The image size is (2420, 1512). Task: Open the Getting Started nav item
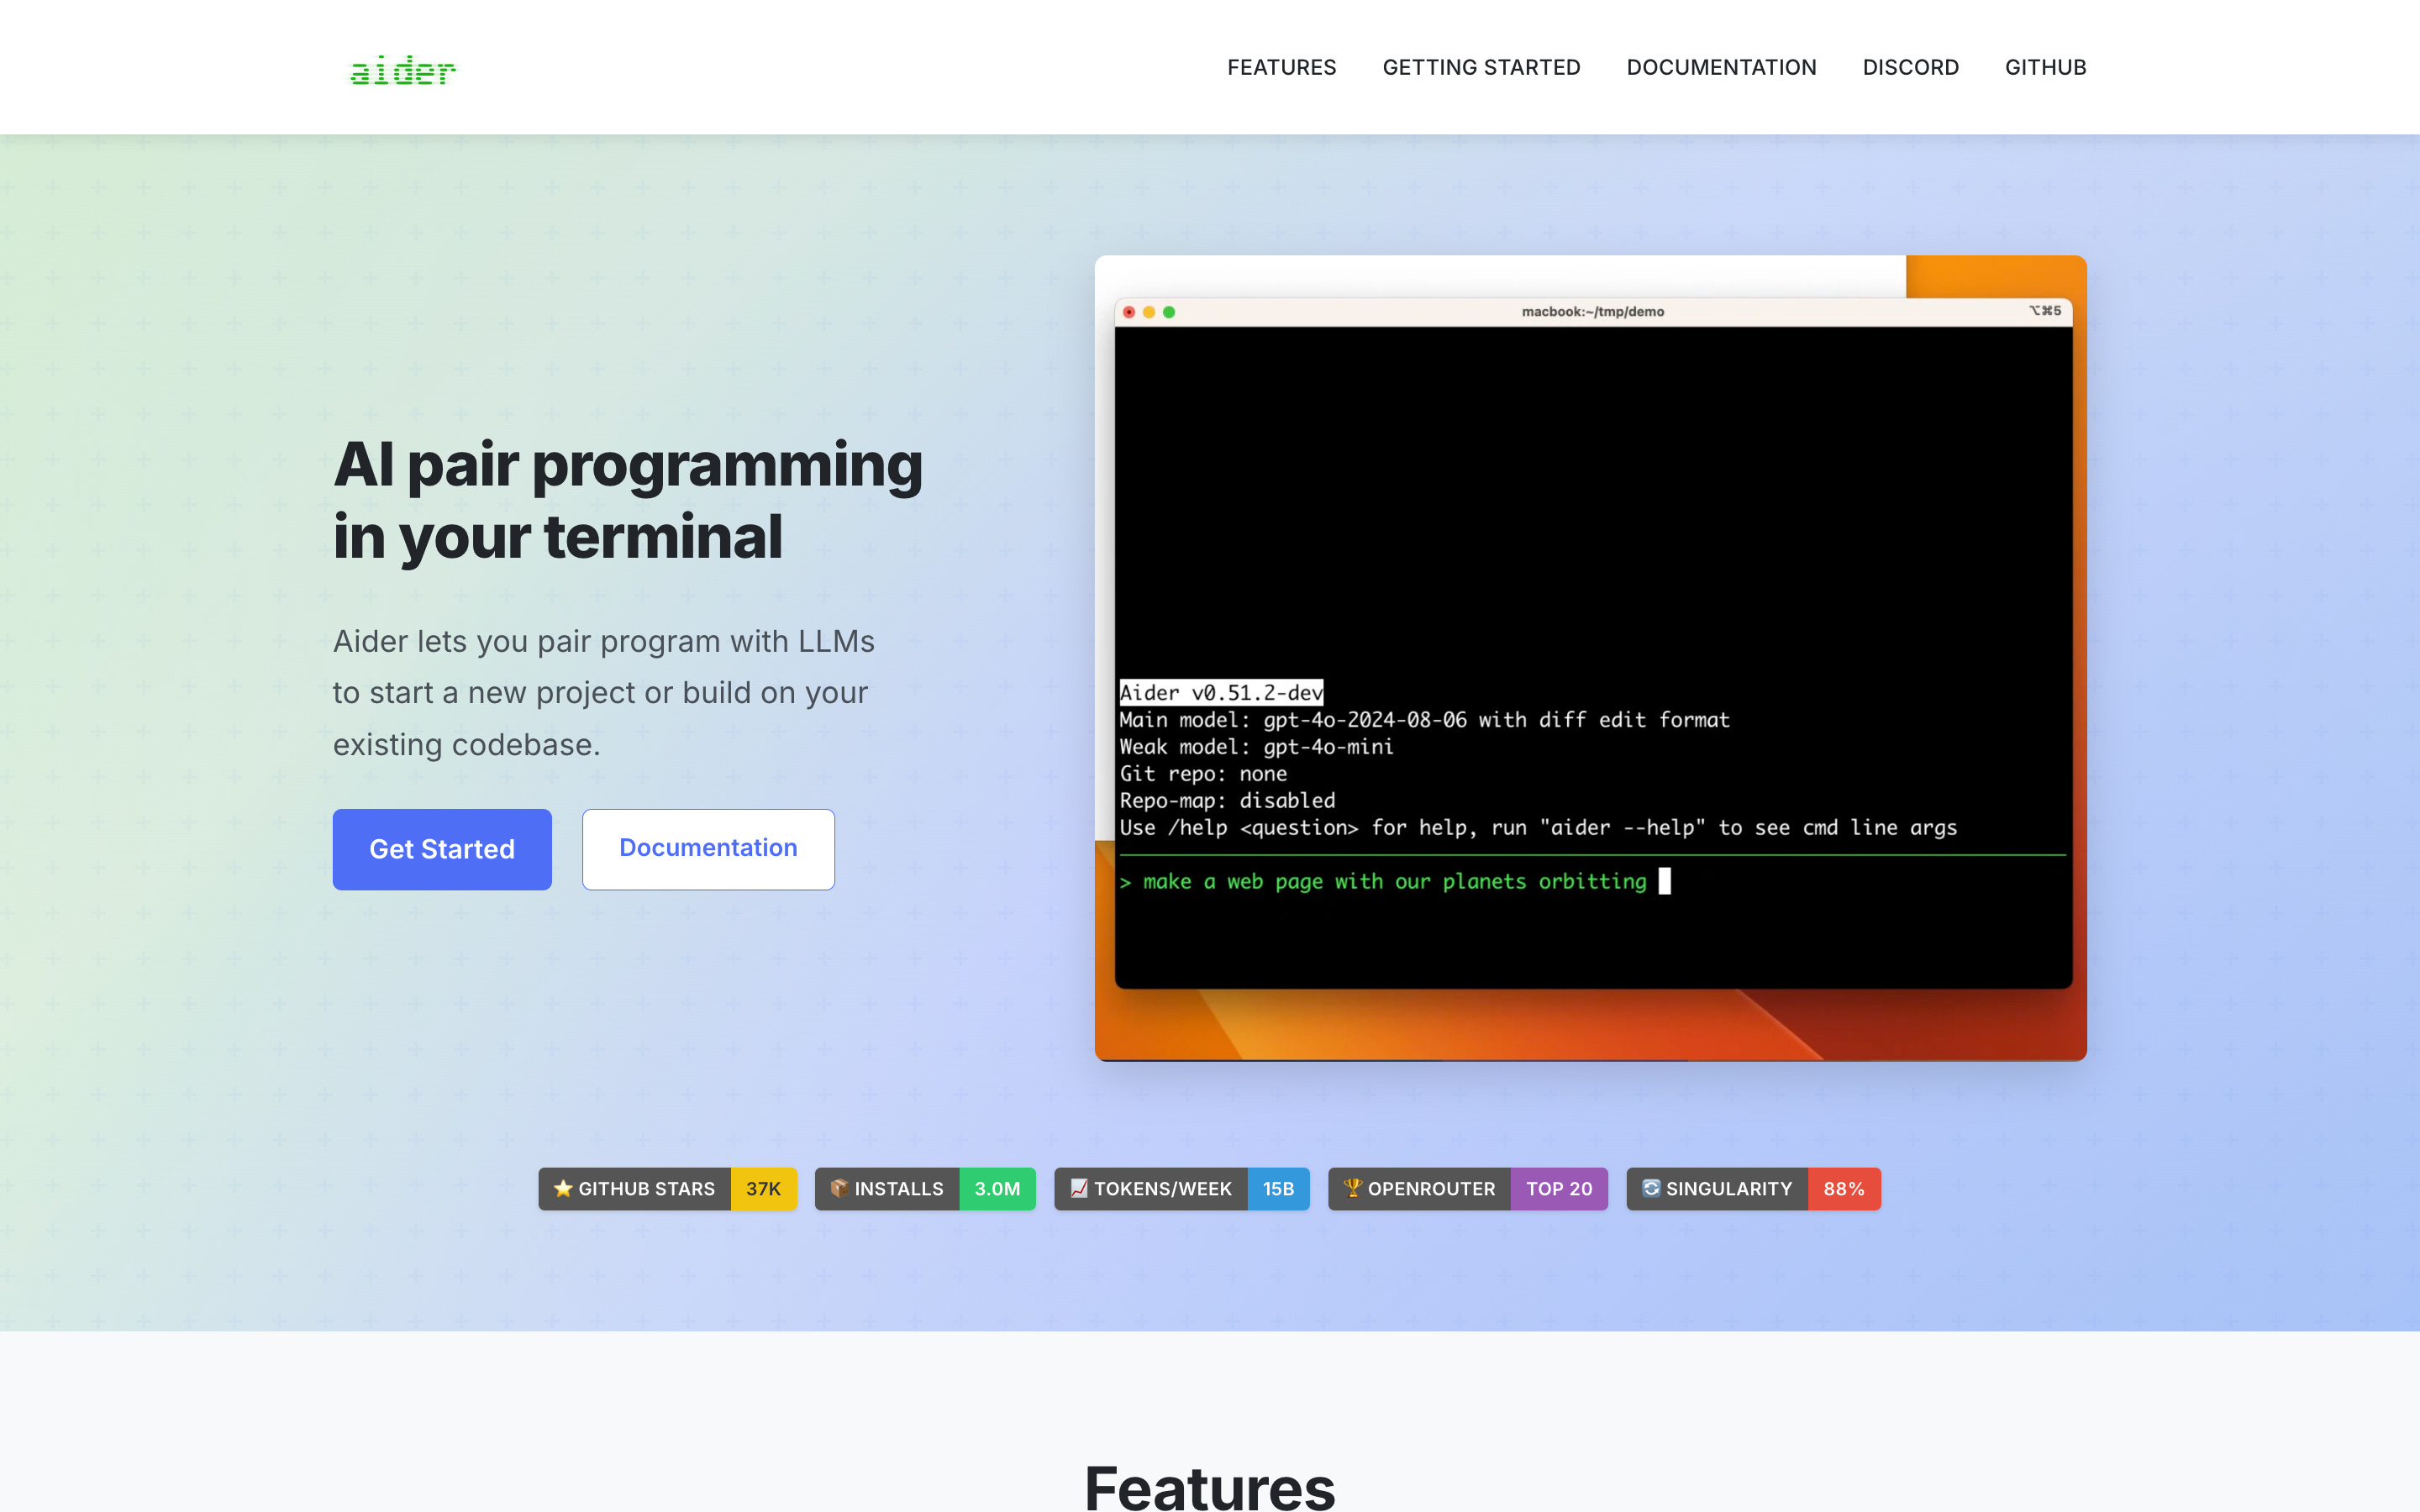pos(1481,67)
